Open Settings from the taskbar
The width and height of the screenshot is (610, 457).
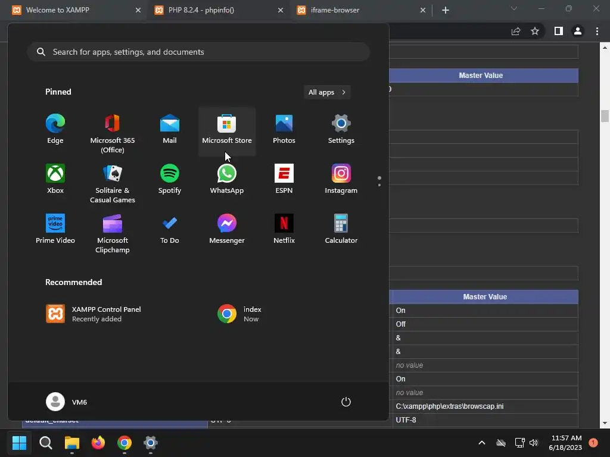click(151, 443)
